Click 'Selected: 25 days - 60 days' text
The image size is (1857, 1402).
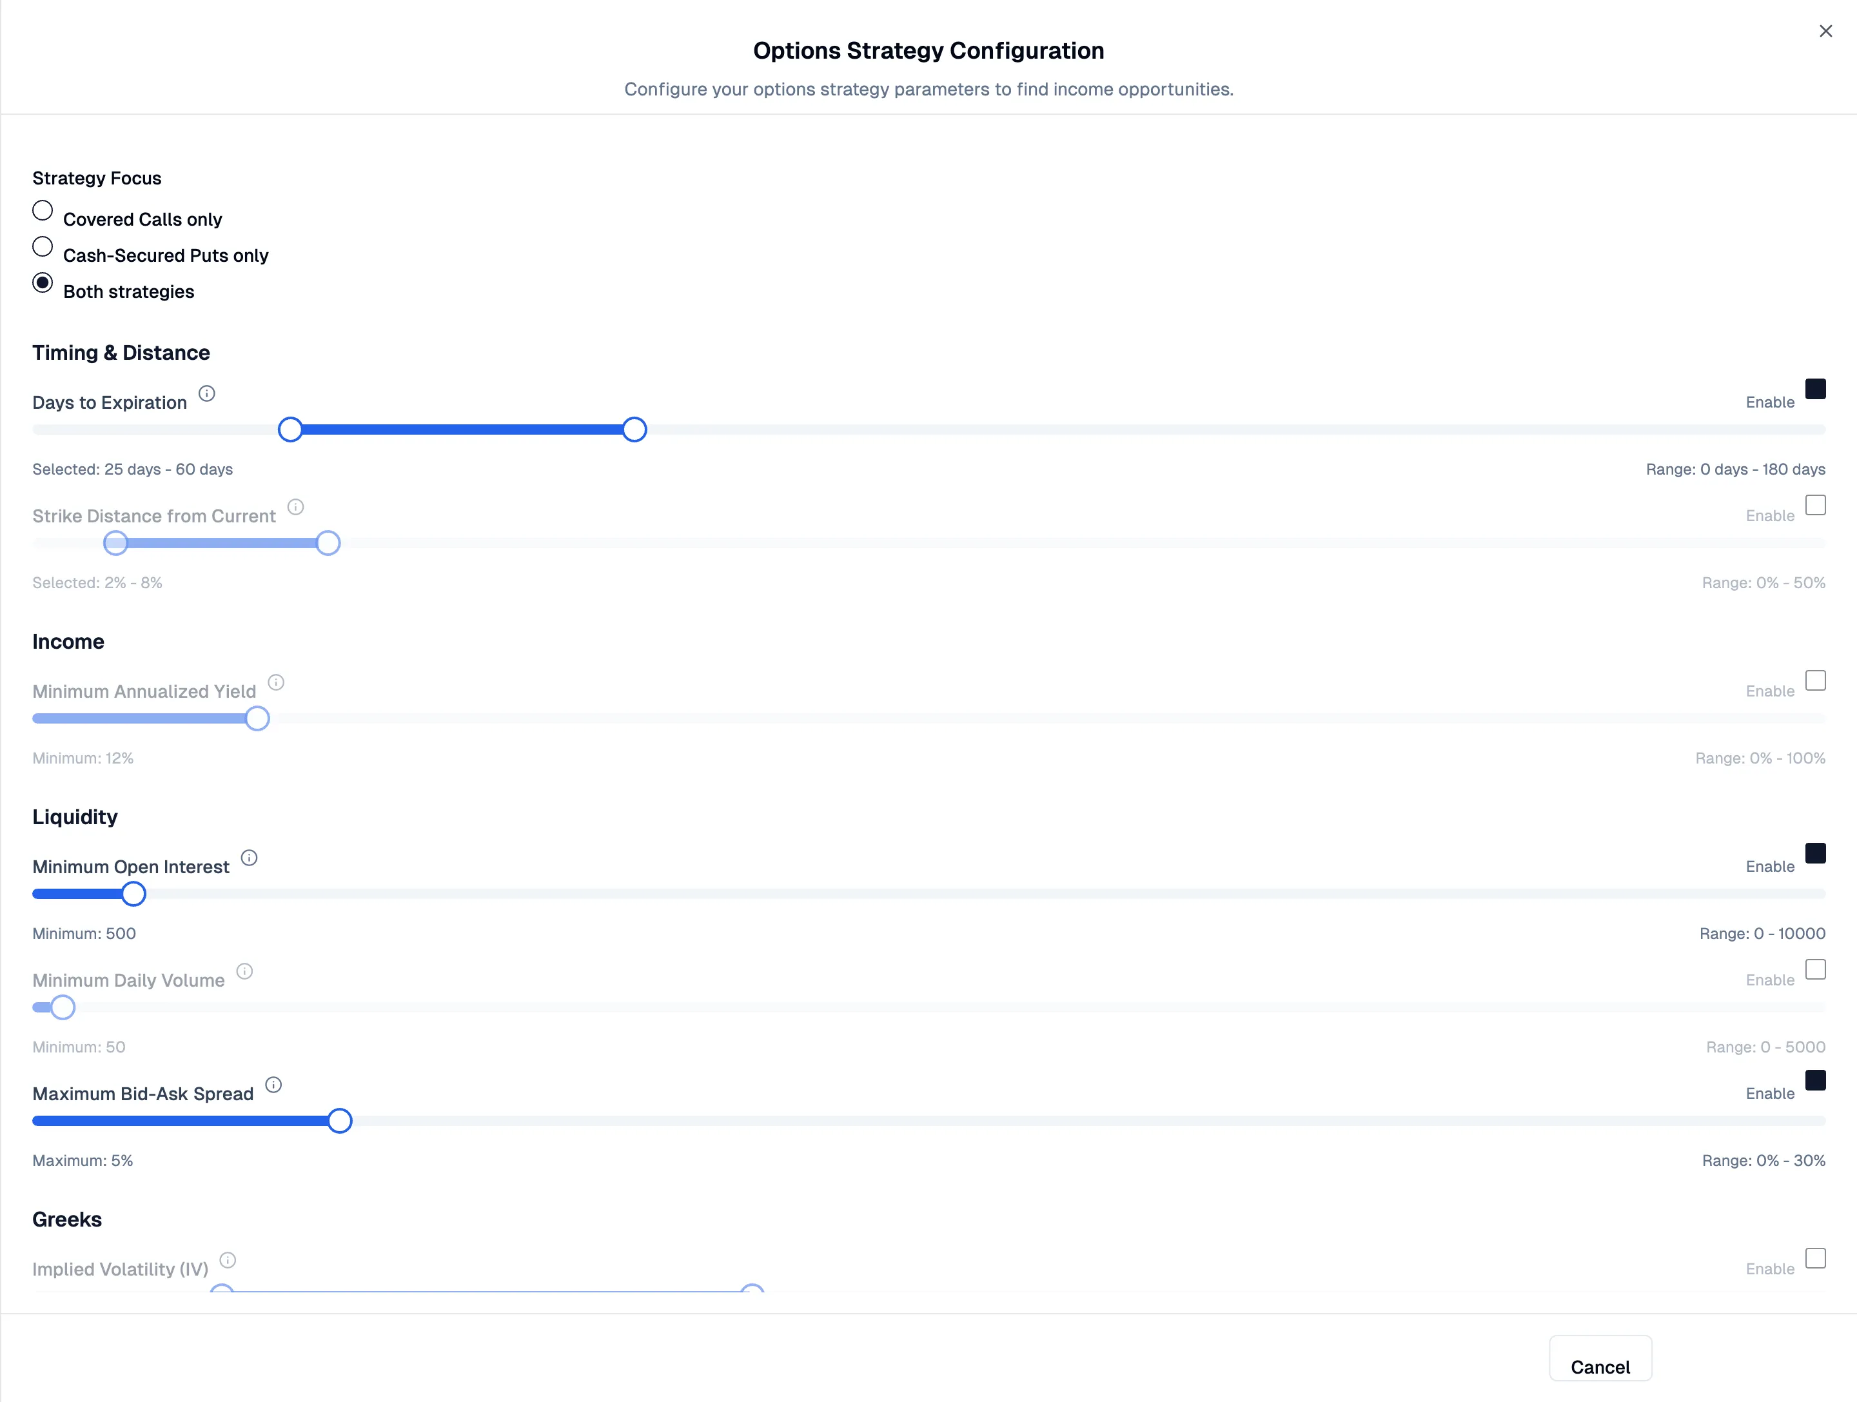coord(133,469)
